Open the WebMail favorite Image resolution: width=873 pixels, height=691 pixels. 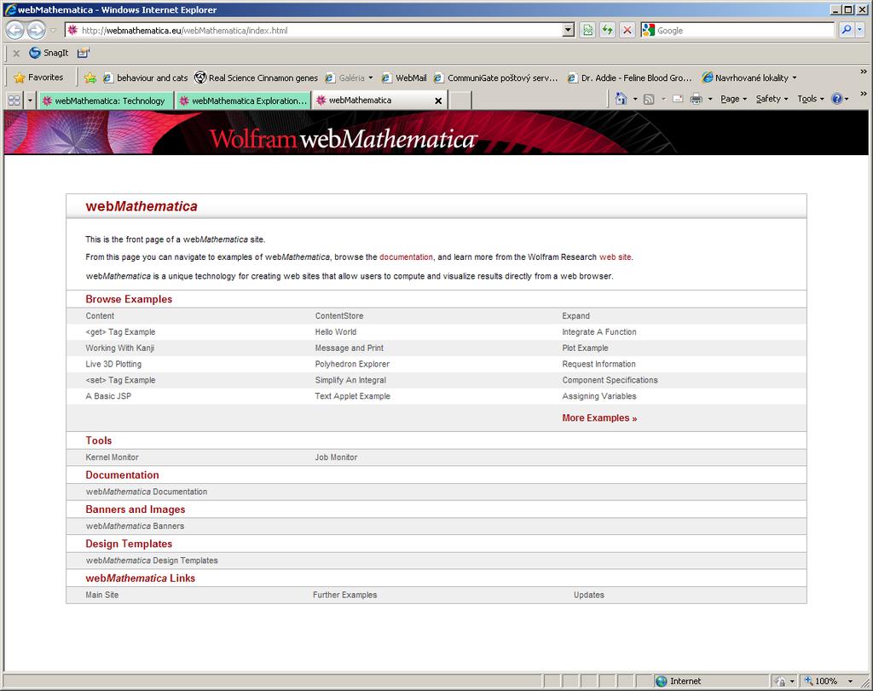[x=403, y=78]
